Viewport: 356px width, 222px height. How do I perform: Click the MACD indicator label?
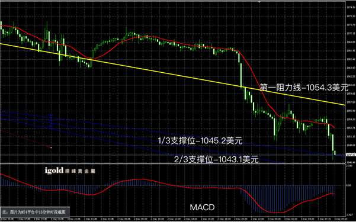[x=202, y=207]
